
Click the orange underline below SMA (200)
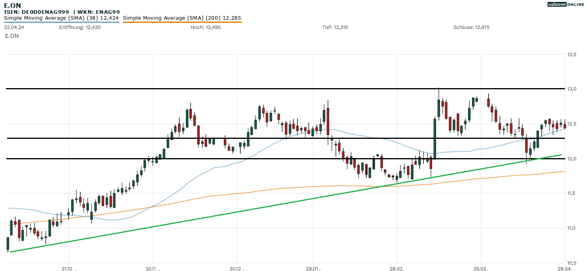coord(182,22)
